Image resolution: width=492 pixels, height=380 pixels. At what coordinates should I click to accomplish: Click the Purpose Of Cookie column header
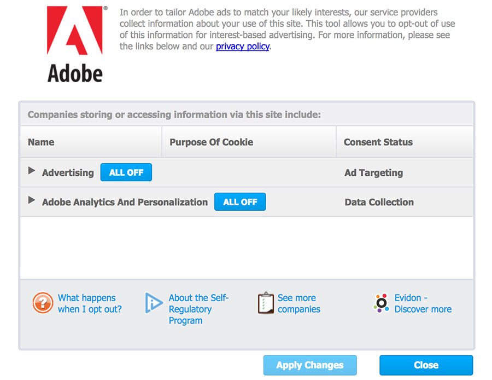click(x=249, y=142)
